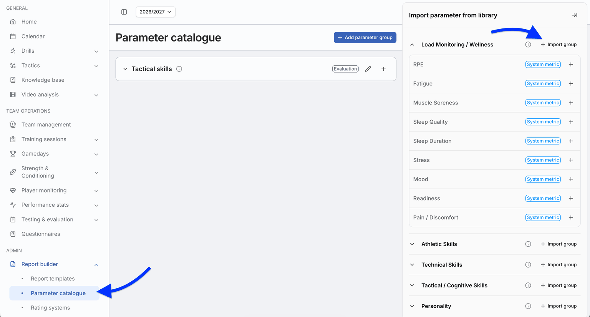
Task: Add parameter to Tactical skills via plus icon
Action: tap(383, 69)
